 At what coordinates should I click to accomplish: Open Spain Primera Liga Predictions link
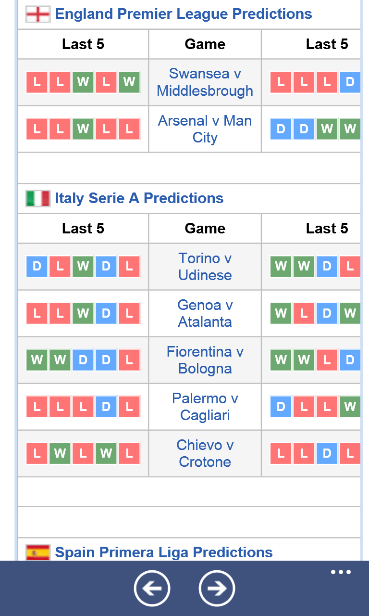pyautogui.click(x=164, y=552)
